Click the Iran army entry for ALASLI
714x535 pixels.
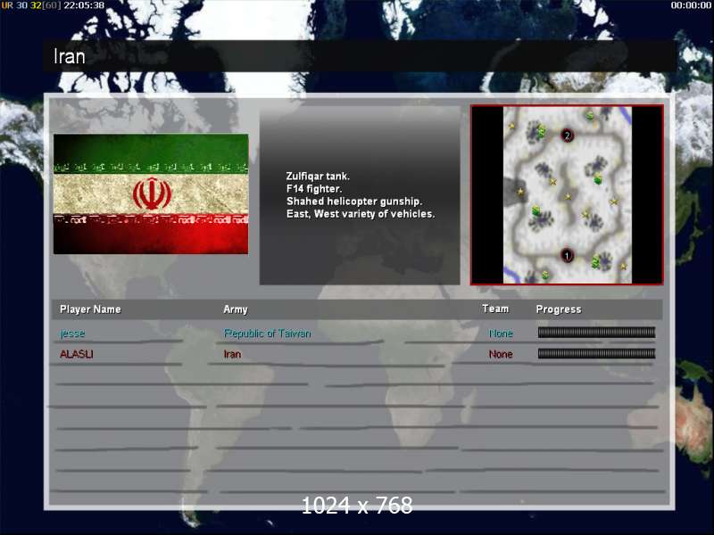[x=232, y=354]
